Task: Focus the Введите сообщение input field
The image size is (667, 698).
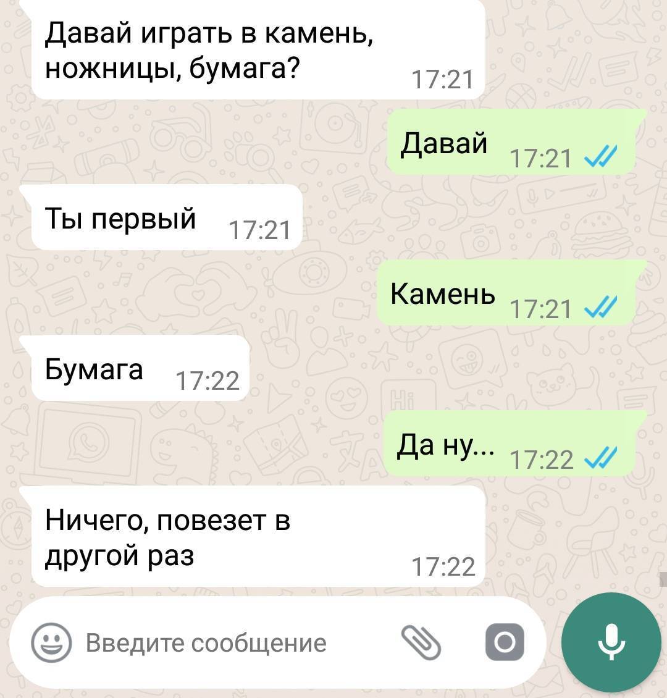Action: (240, 643)
